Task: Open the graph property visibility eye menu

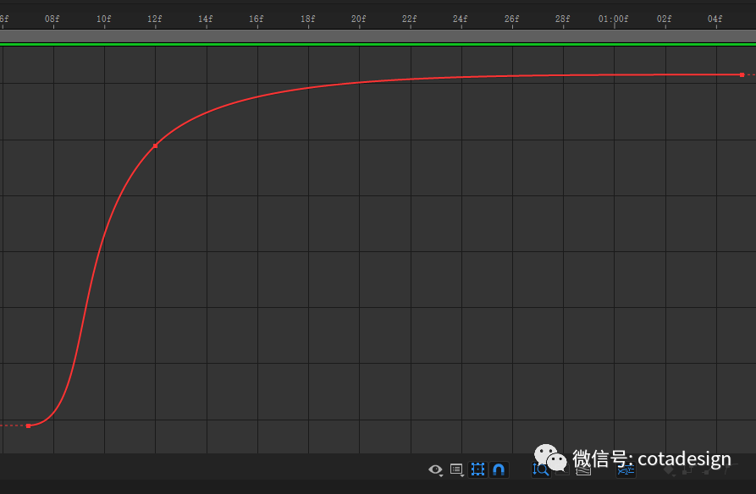Action: coord(435,469)
